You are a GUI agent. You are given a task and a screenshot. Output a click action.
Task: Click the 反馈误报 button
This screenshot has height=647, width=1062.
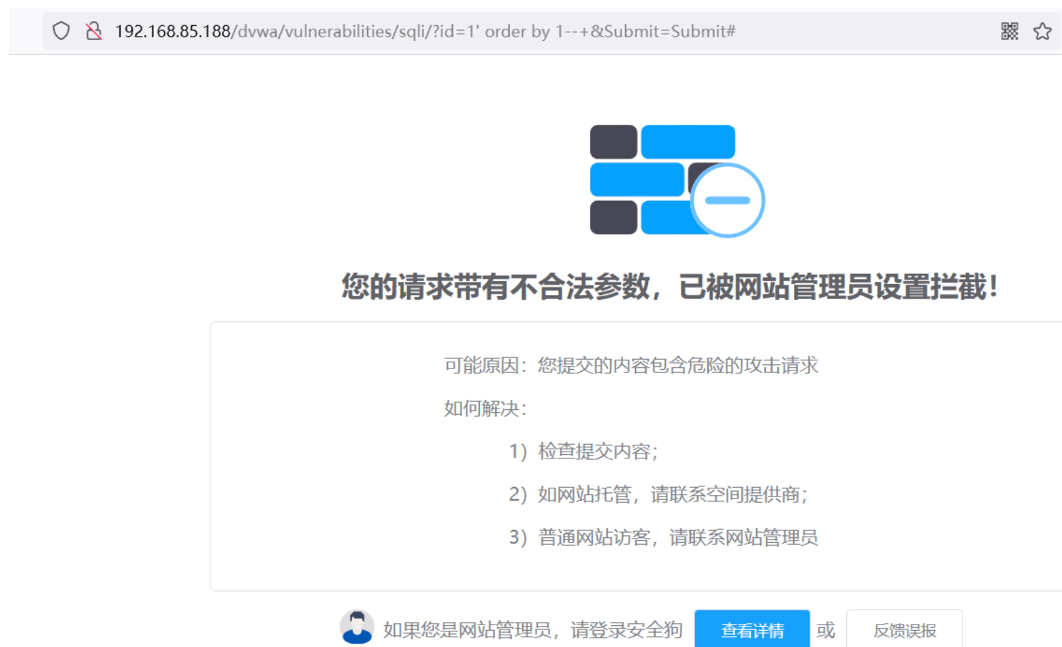click(x=905, y=630)
